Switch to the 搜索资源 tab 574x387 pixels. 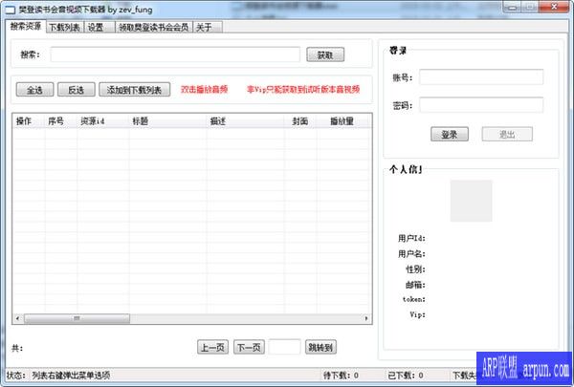tap(26, 27)
